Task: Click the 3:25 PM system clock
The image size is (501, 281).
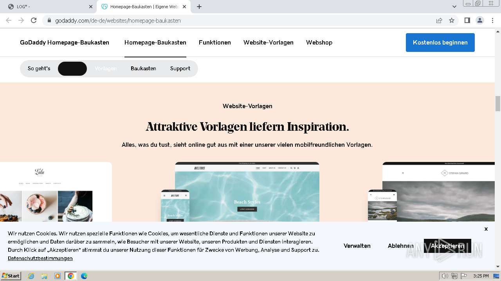Action: 481,276
